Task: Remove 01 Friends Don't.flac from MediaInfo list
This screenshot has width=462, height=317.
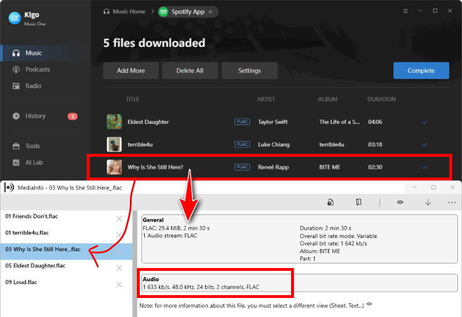Action: click(x=119, y=218)
